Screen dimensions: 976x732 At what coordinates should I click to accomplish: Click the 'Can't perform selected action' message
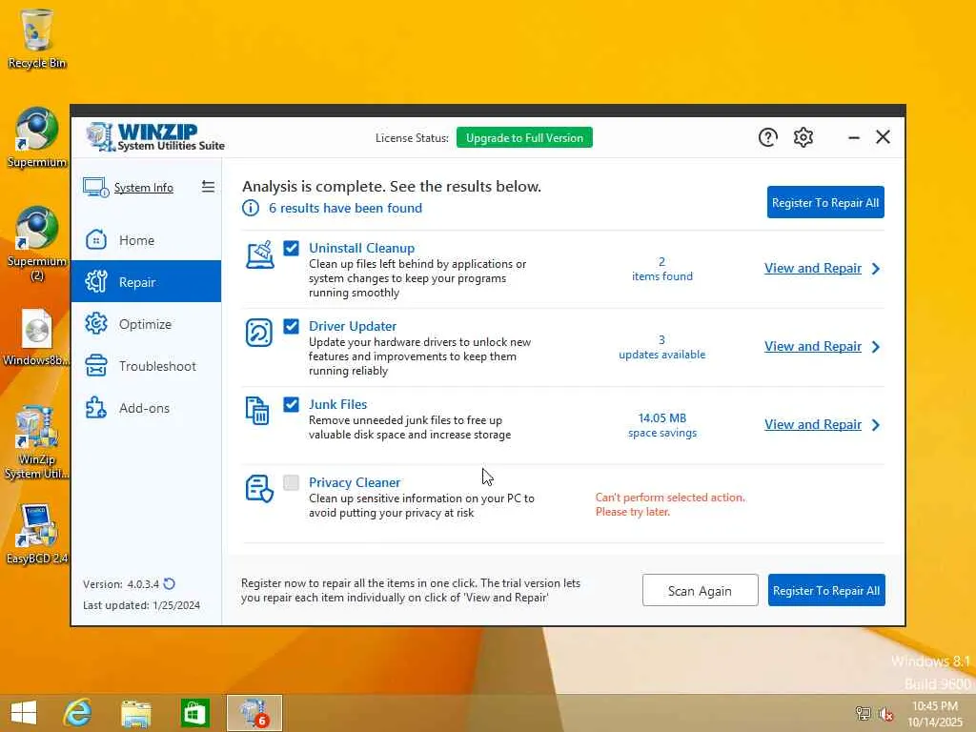click(x=670, y=504)
